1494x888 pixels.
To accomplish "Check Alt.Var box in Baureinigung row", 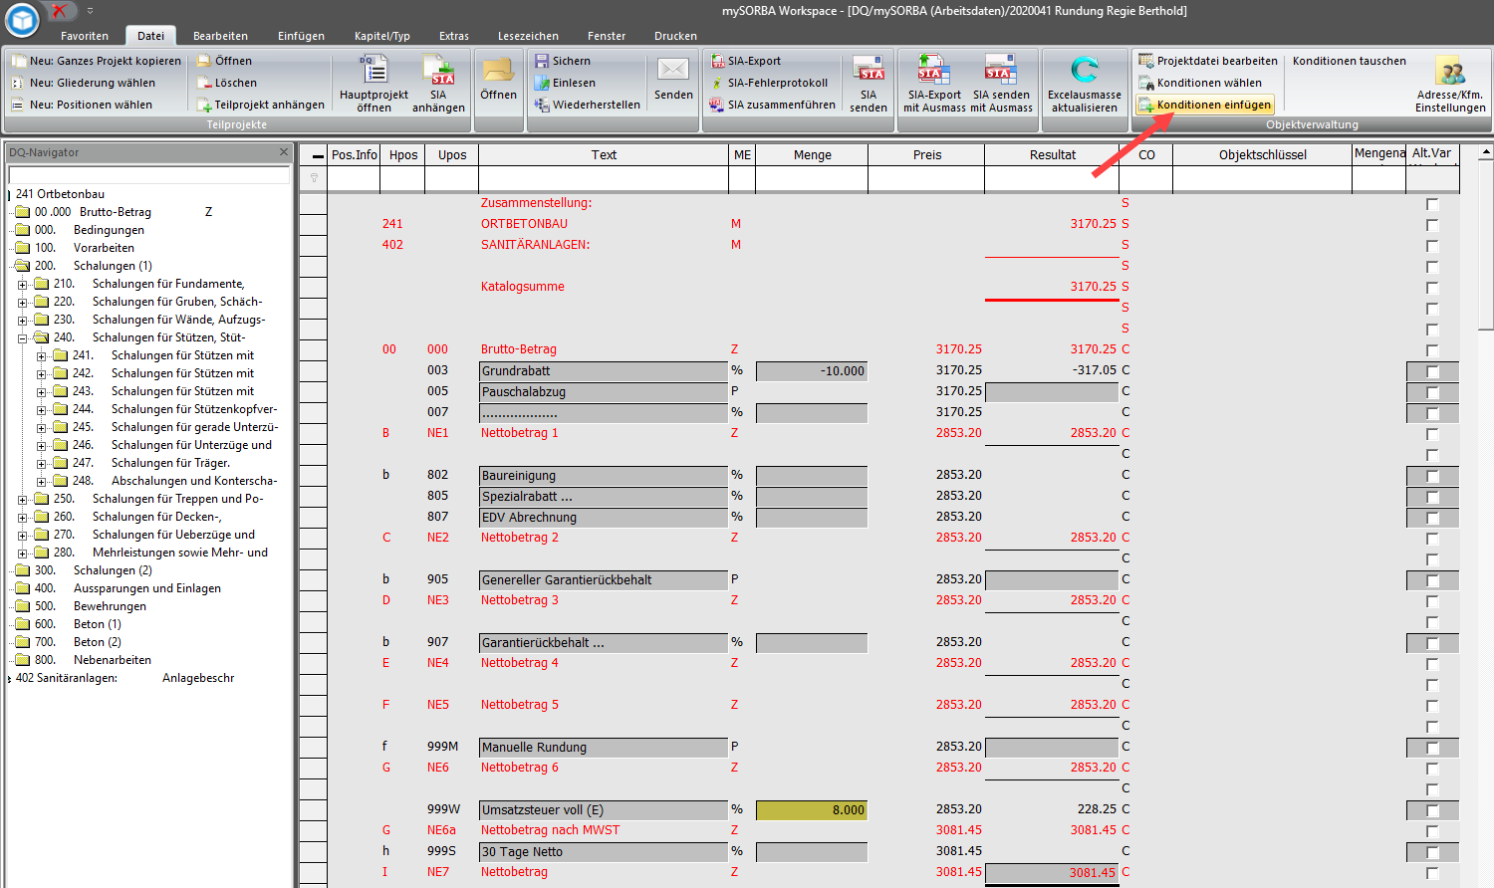I will (1432, 476).
